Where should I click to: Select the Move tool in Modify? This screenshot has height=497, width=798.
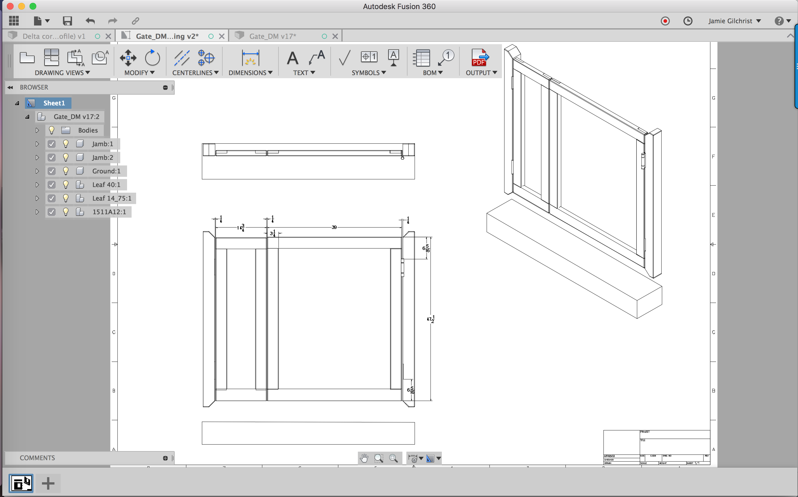click(x=128, y=58)
